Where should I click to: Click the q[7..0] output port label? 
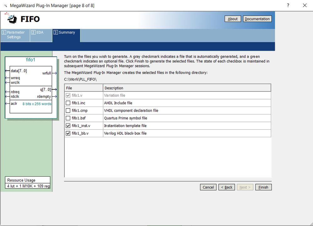[x=45, y=90]
